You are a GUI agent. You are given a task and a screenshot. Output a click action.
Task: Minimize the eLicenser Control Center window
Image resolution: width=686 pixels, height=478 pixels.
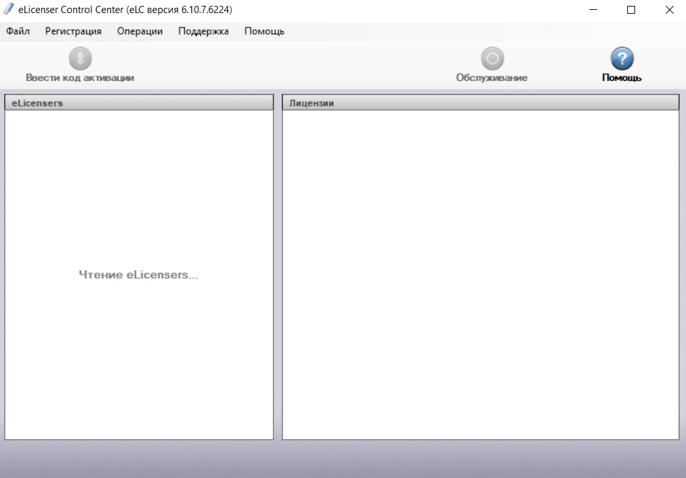pyautogui.click(x=593, y=10)
